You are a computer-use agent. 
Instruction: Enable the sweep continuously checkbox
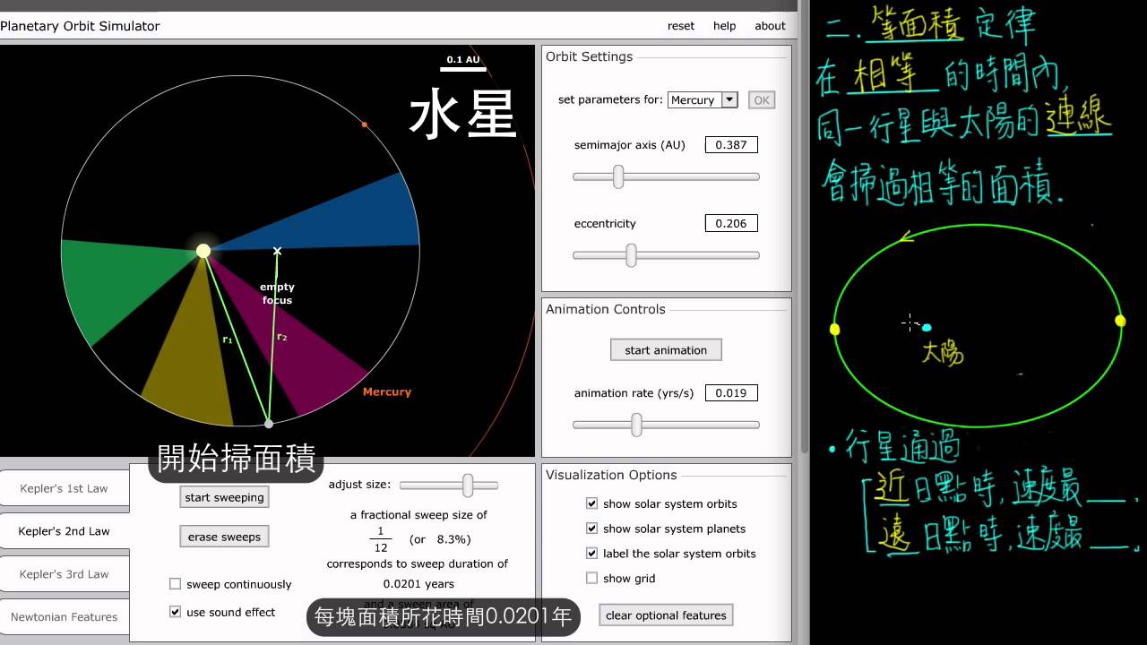(176, 584)
